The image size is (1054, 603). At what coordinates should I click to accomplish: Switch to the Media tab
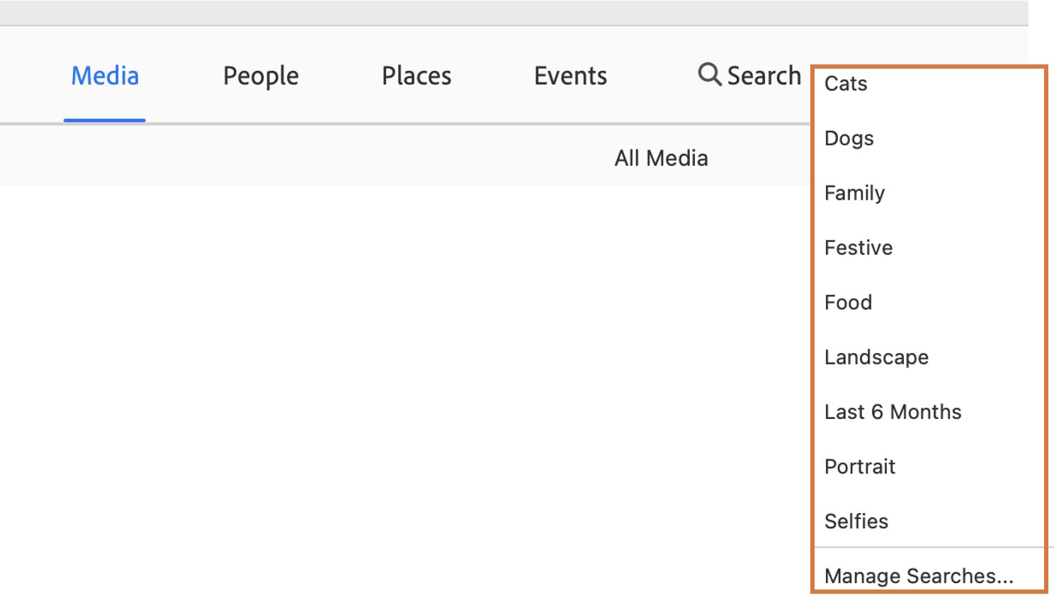point(105,76)
